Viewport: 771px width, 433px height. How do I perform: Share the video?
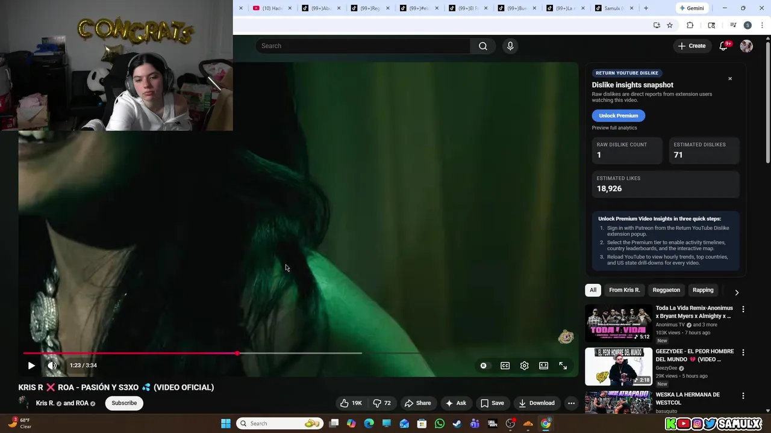click(x=418, y=403)
